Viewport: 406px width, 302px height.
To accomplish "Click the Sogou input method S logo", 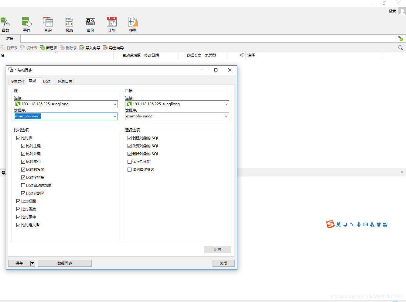I will [x=330, y=224].
